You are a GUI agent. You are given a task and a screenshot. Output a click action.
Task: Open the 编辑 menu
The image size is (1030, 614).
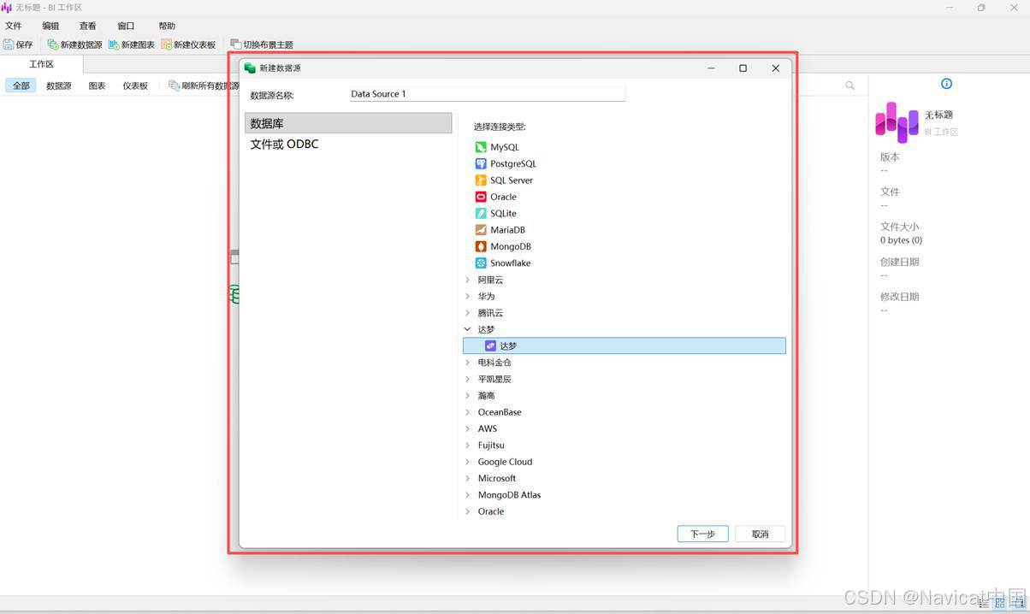point(50,27)
